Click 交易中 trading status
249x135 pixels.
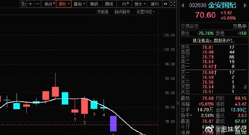pos(240,26)
